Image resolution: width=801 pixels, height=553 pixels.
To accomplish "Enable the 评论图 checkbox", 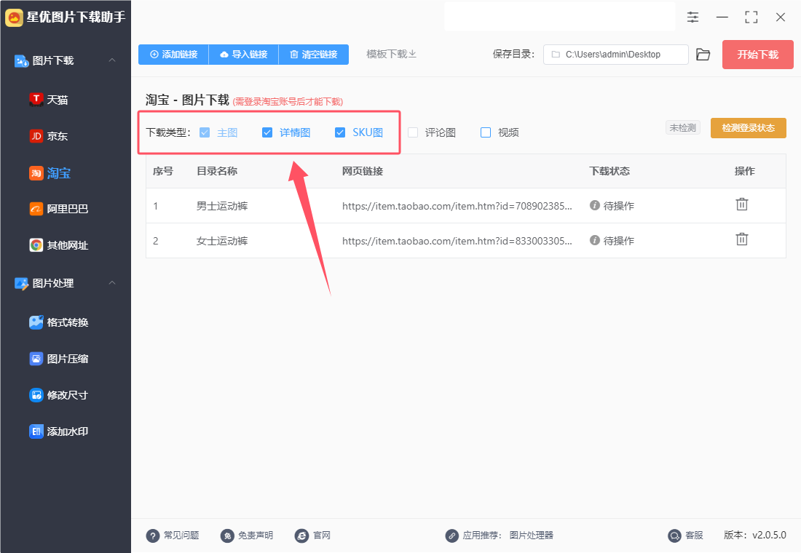I will pyautogui.click(x=413, y=132).
